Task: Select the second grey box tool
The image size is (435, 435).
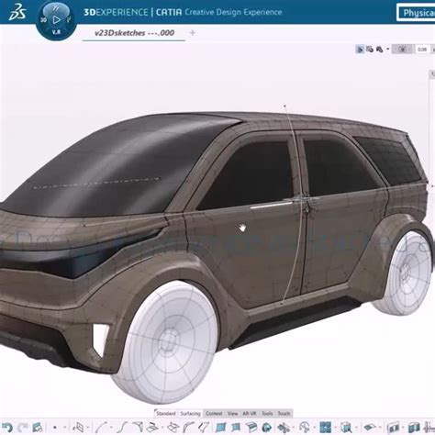Action: (x=414, y=427)
